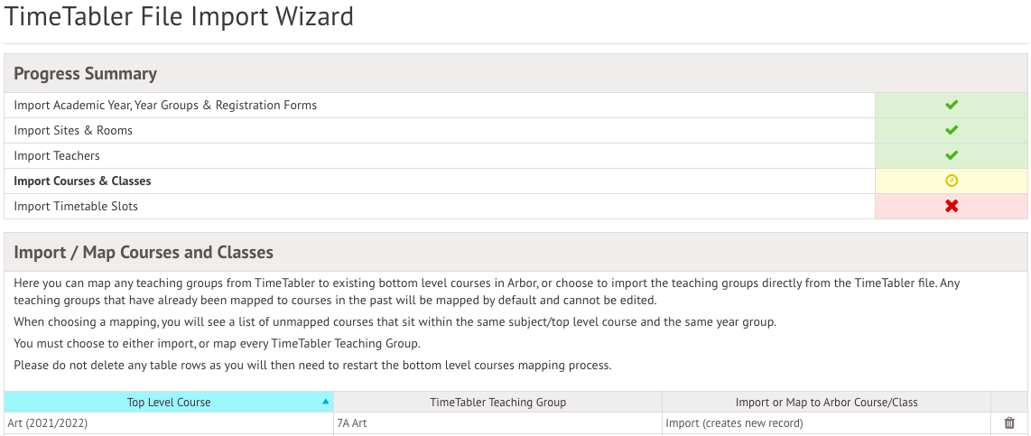Screen dimensions: 1031x436
Task: Click the yellow clock icon for Courses & Classes
Action: pyautogui.click(x=951, y=181)
